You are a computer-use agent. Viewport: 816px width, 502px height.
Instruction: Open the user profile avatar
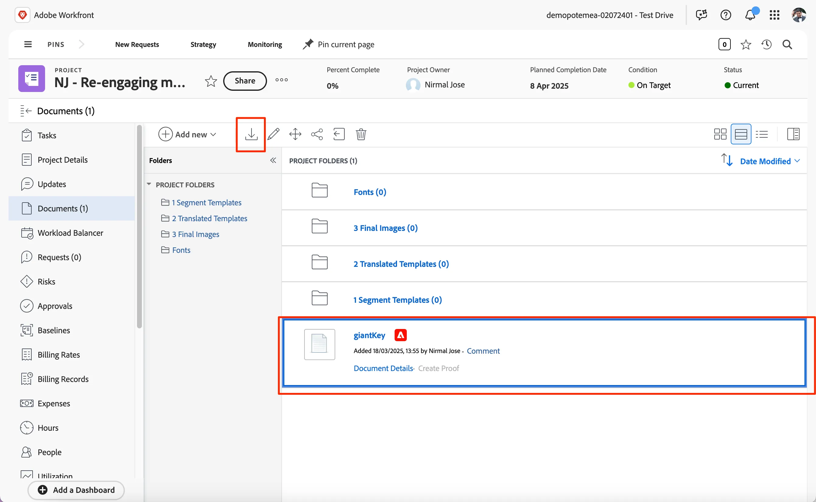[799, 15]
